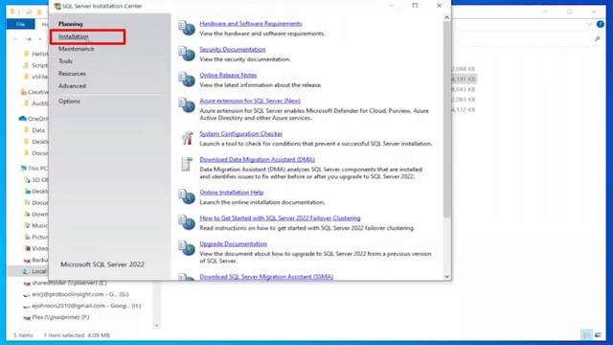Select Maintenance in the left sidebar

coord(77,49)
